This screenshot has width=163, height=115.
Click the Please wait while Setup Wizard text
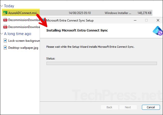click(x=90, y=47)
